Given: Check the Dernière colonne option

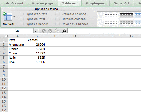Looking at the screenshot, I should point(58,19).
